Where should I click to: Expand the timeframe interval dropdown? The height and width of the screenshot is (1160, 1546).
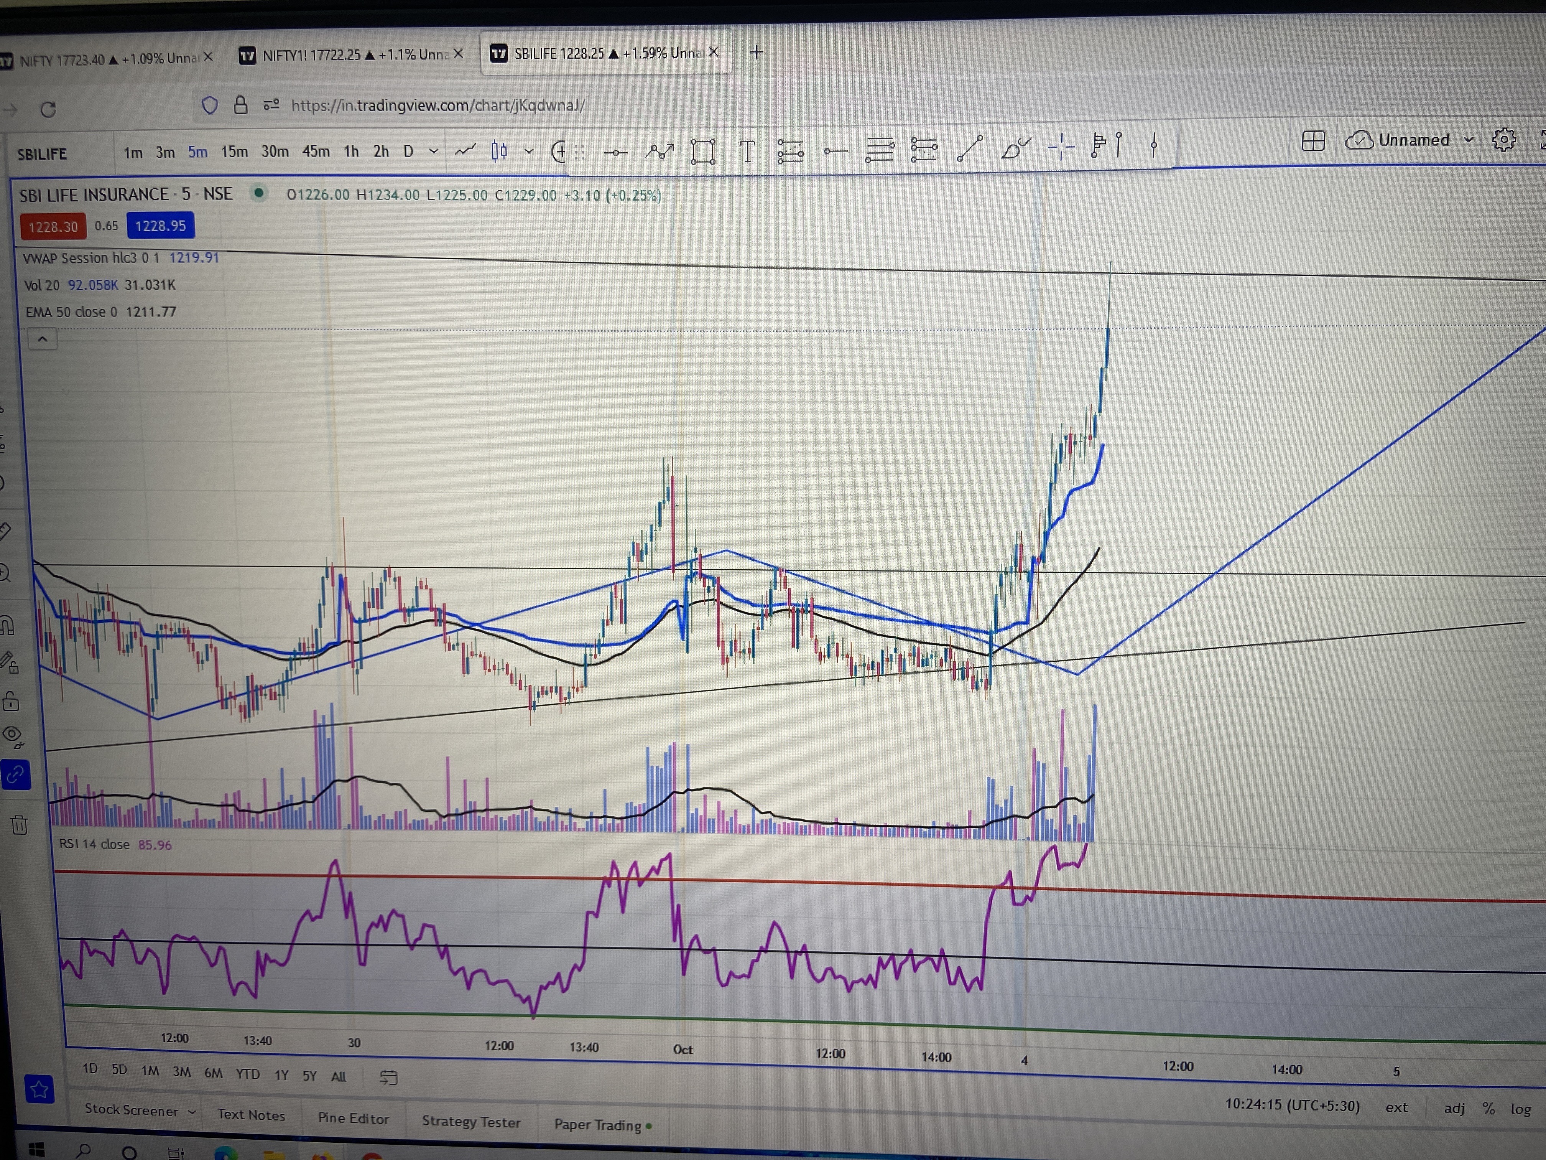point(433,151)
